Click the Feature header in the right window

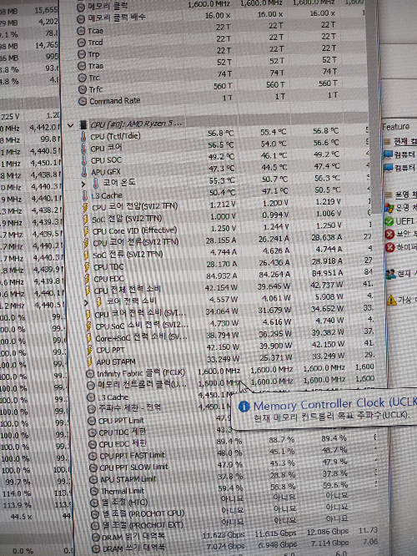(x=396, y=127)
